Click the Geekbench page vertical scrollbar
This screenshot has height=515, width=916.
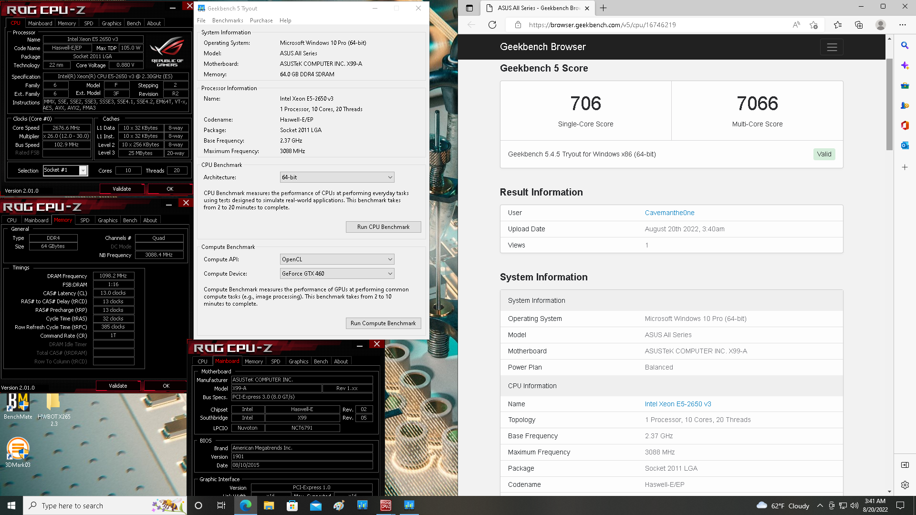[889, 105]
